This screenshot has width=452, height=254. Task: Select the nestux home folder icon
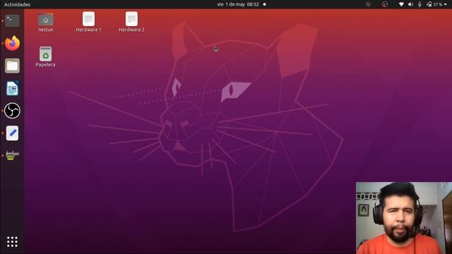click(x=45, y=22)
